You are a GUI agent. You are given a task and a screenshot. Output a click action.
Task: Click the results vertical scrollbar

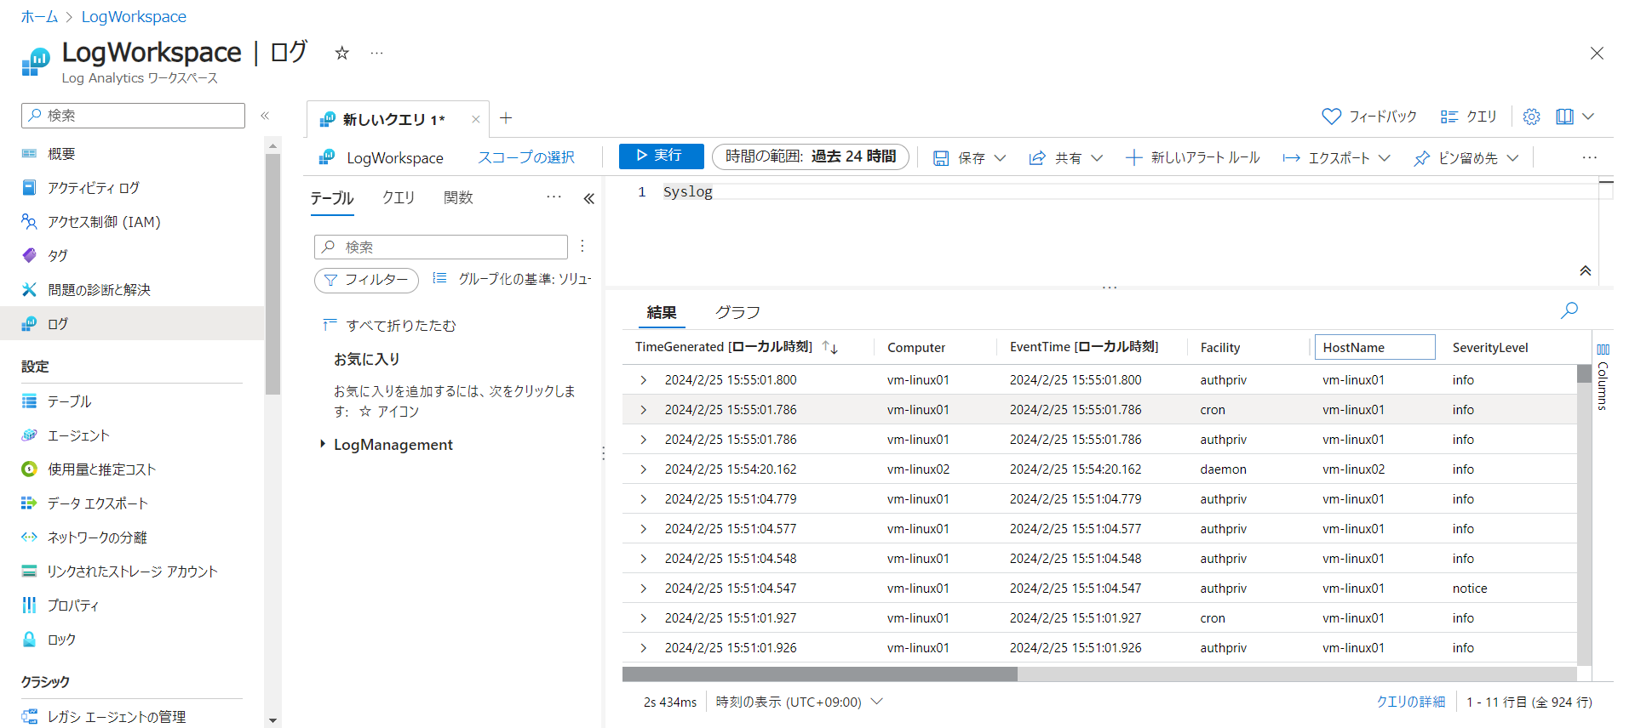(1584, 374)
